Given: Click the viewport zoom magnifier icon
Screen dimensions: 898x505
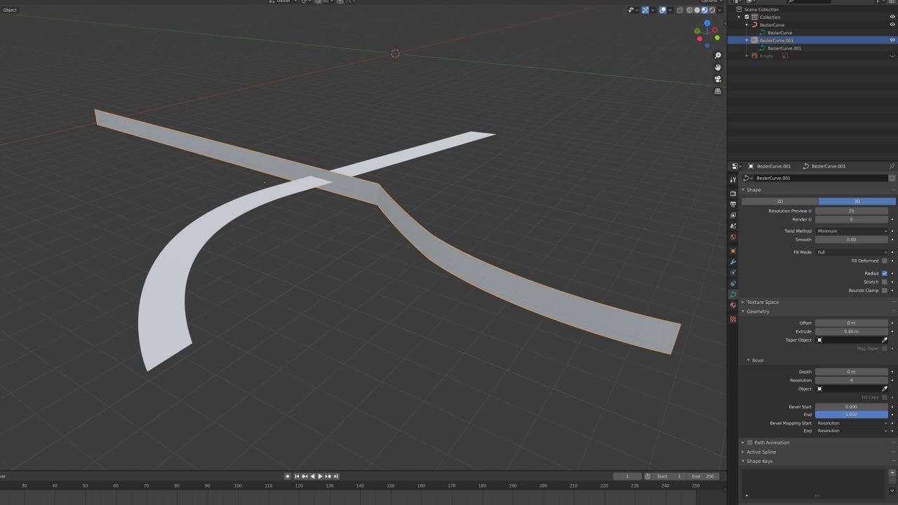Looking at the screenshot, I should point(718,55).
